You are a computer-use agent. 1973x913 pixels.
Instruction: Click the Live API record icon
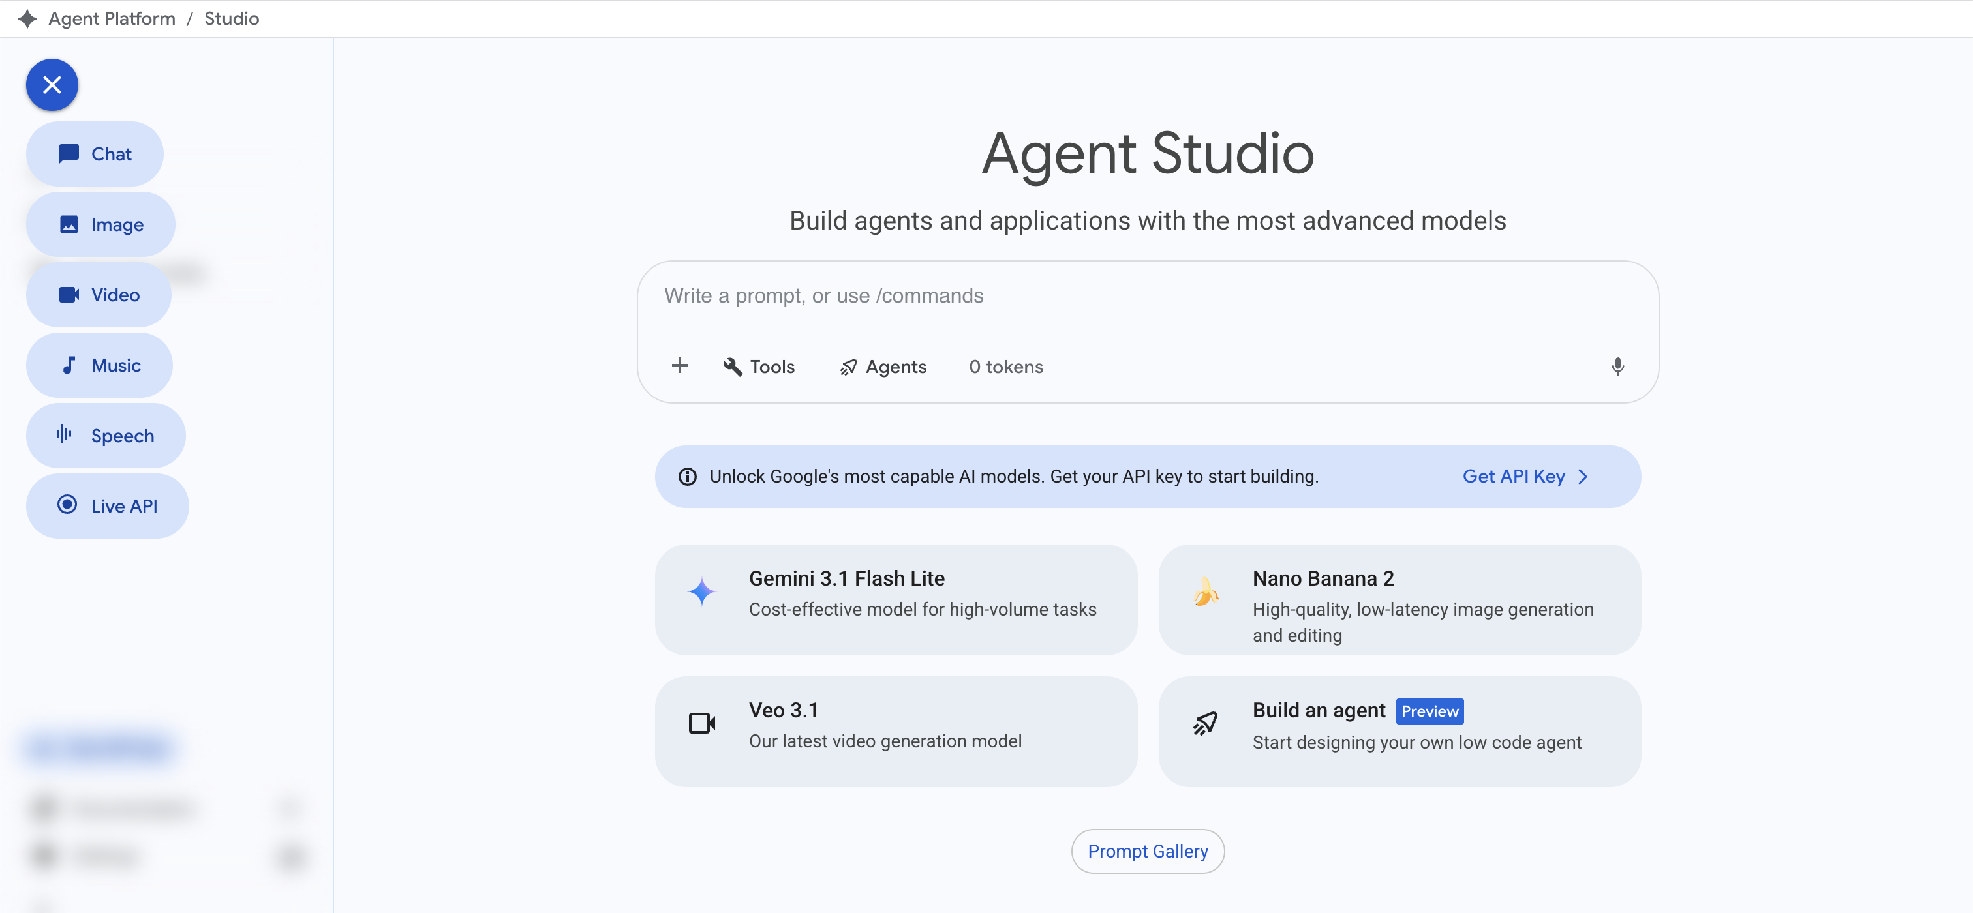[x=67, y=504]
